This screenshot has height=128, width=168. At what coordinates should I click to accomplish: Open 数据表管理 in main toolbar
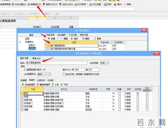[x=5, y=4]
